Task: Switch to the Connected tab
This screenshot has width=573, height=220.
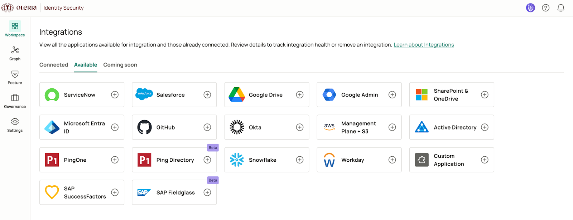Action: pyautogui.click(x=54, y=65)
